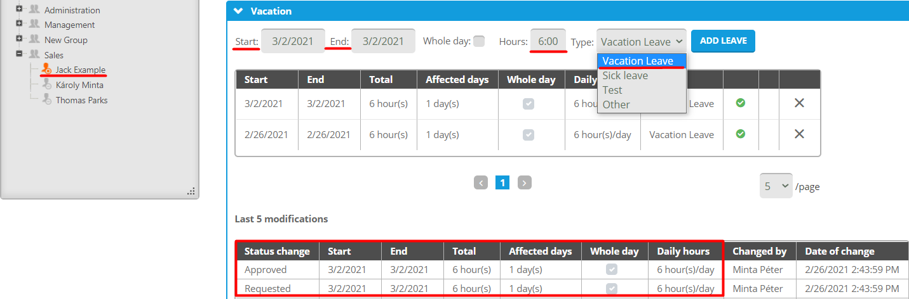Toggle the Whole day checkbox
The width and height of the screenshot is (909, 299).
pyautogui.click(x=479, y=41)
